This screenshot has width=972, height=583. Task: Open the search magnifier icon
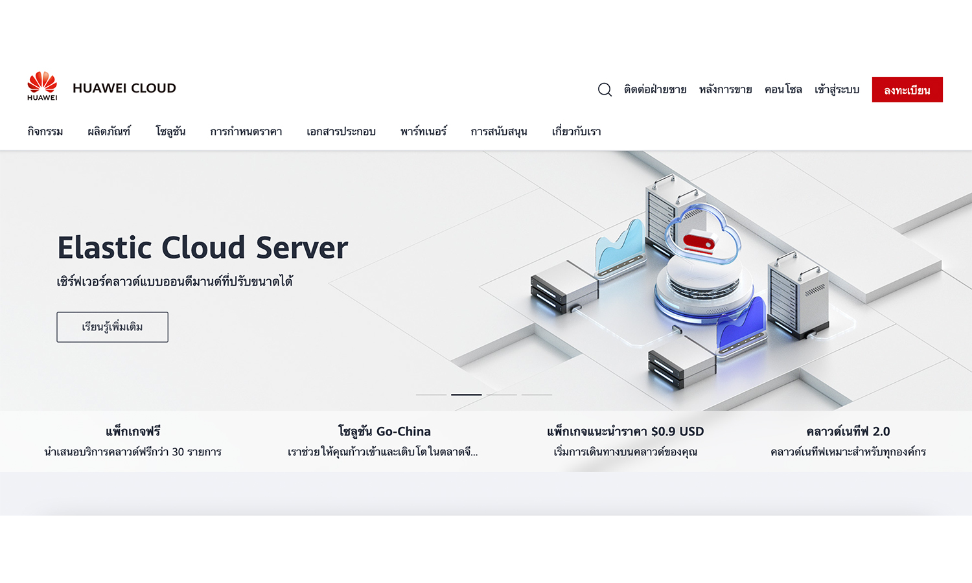tap(605, 89)
